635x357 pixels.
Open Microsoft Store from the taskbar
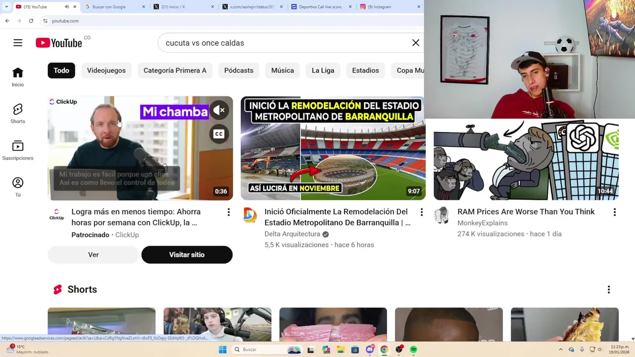355,350
